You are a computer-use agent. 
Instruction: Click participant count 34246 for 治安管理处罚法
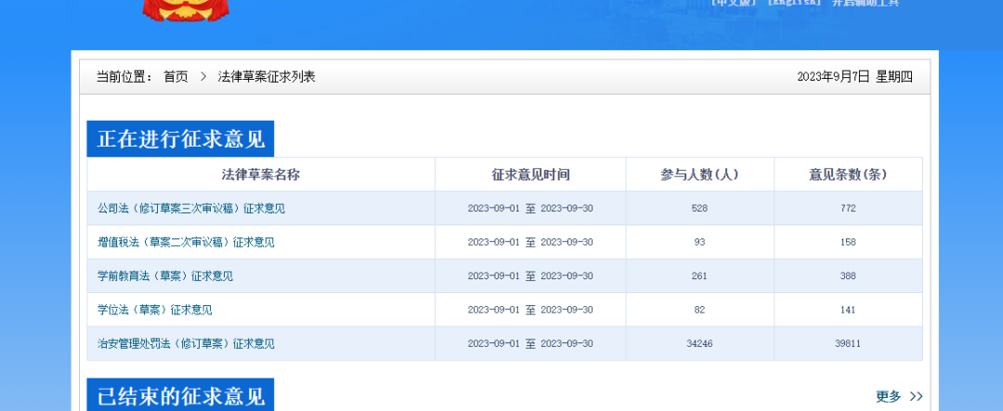pyautogui.click(x=700, y=344)
